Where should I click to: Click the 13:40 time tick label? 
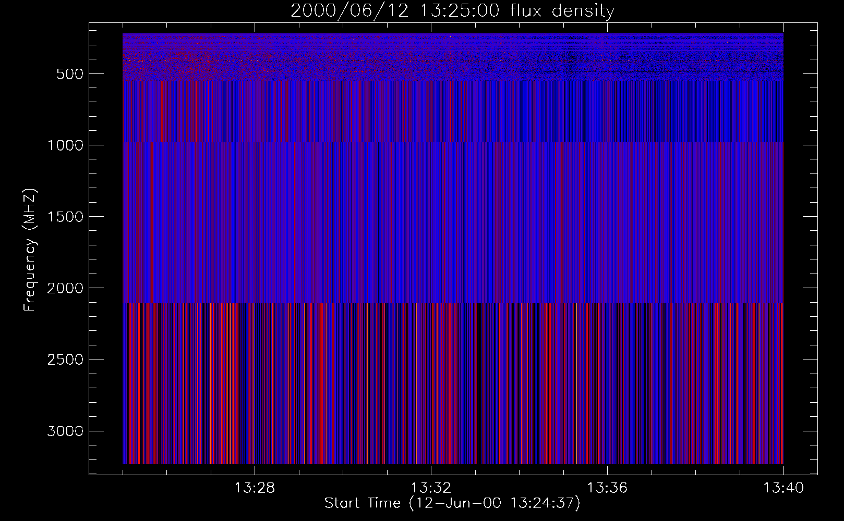point(783,488)
